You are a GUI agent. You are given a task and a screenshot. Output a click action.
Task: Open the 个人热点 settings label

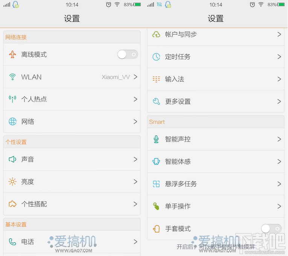pyautogui.click(x=34, y=99)
